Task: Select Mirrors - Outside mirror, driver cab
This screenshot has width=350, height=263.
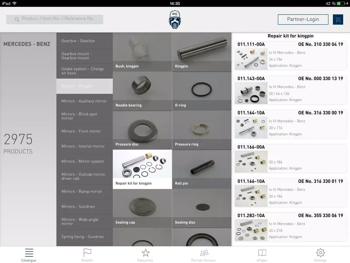Action: click(x=85, y=177)
